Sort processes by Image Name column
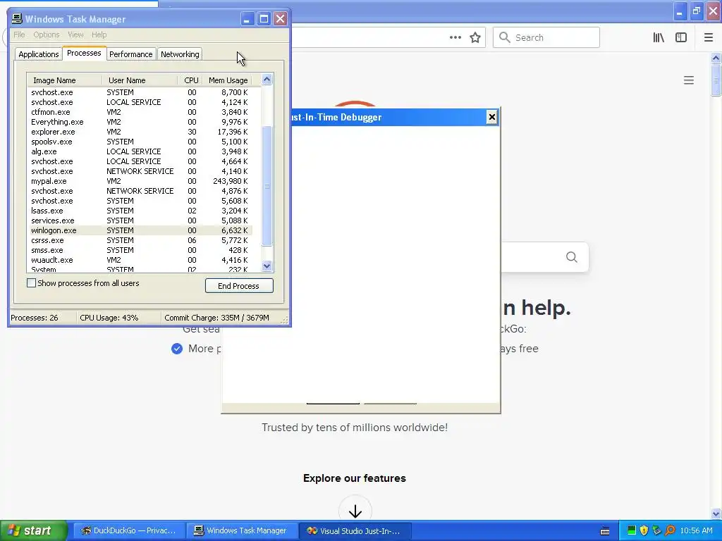722x541 pixels. (x=64, y=80)
